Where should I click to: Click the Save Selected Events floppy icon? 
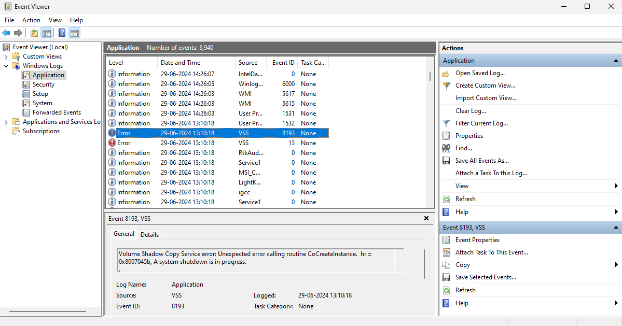tap(446, 277)
